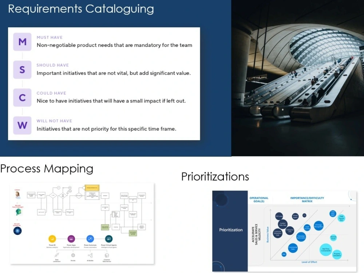This screenshot has width=364, height=273.
Task: Click the purple M Must Have badge
Action: (22, 42)
